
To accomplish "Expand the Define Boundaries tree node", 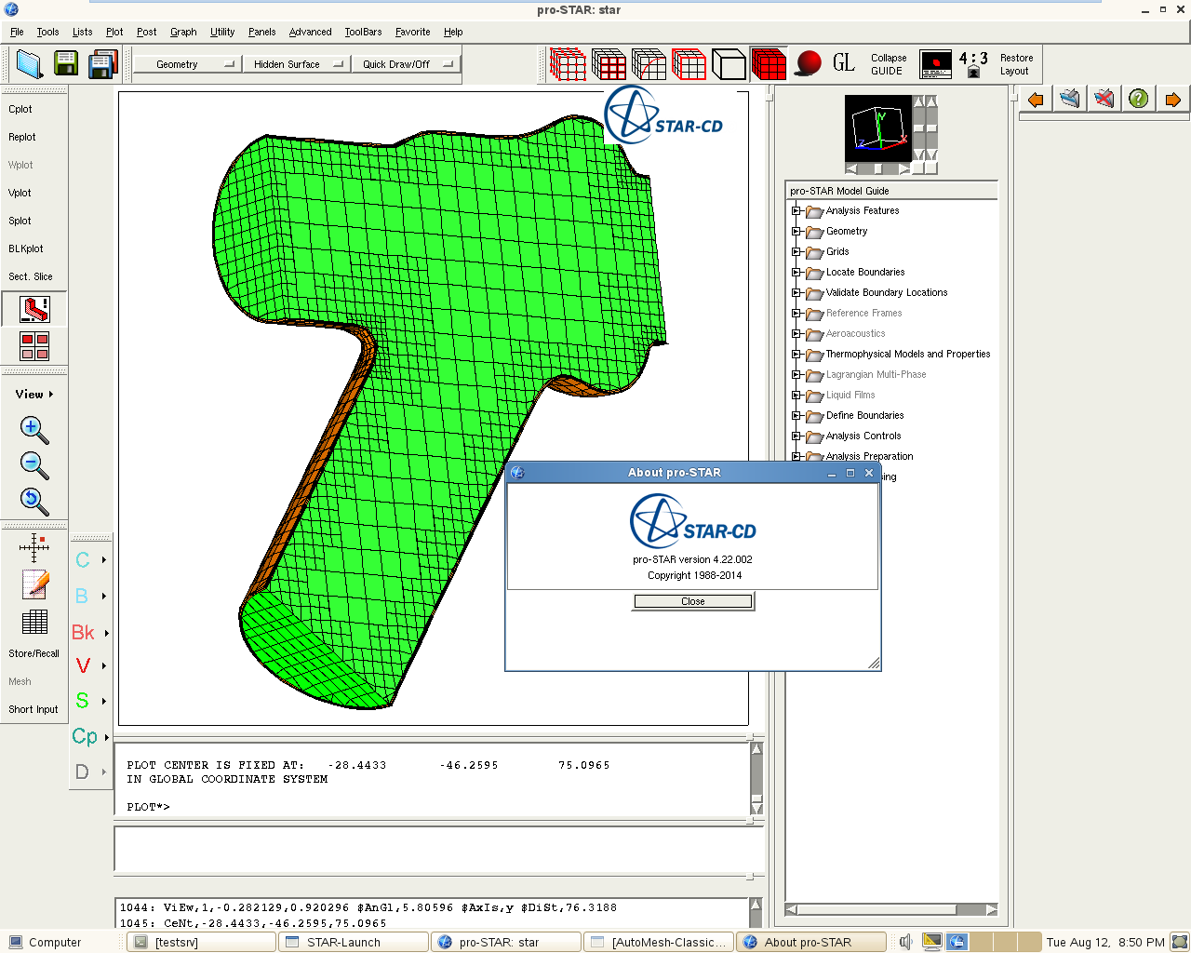I will (x=796, y=416).
